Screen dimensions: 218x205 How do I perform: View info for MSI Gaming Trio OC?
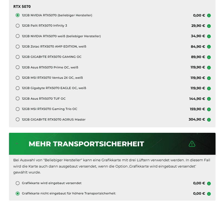(209, 109)
